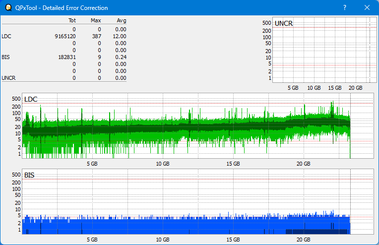
Task: Click the LDC total value 9165120
Action: 65,36
